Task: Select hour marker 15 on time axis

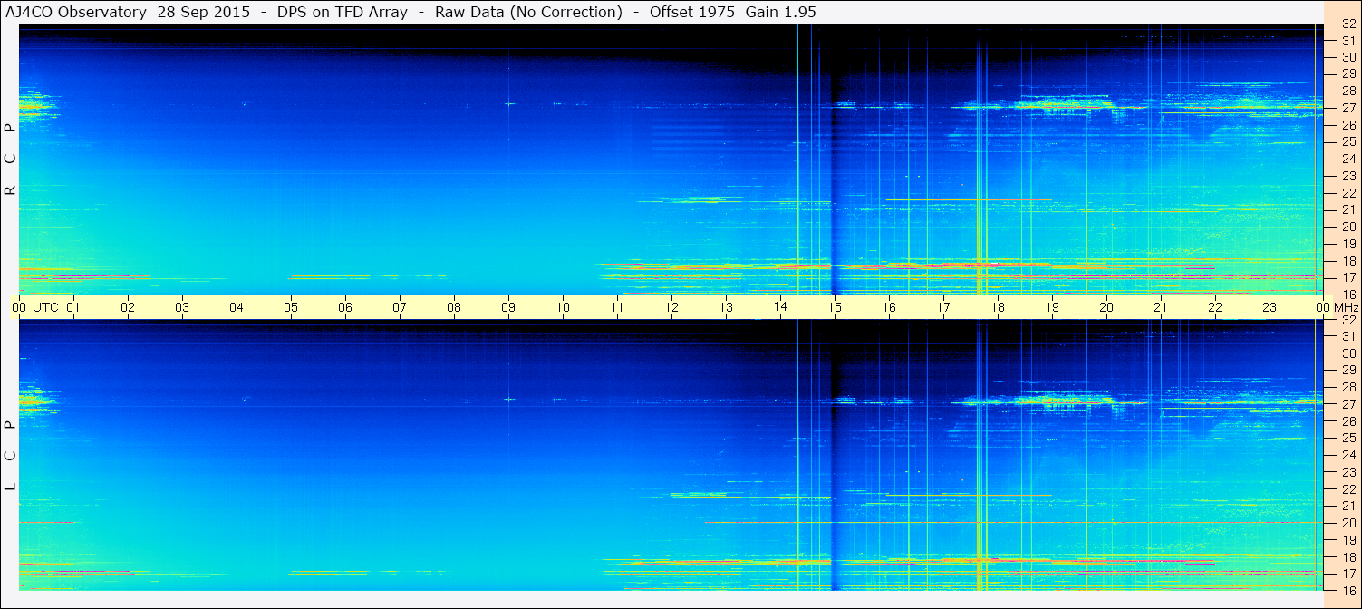Action: 835,307
